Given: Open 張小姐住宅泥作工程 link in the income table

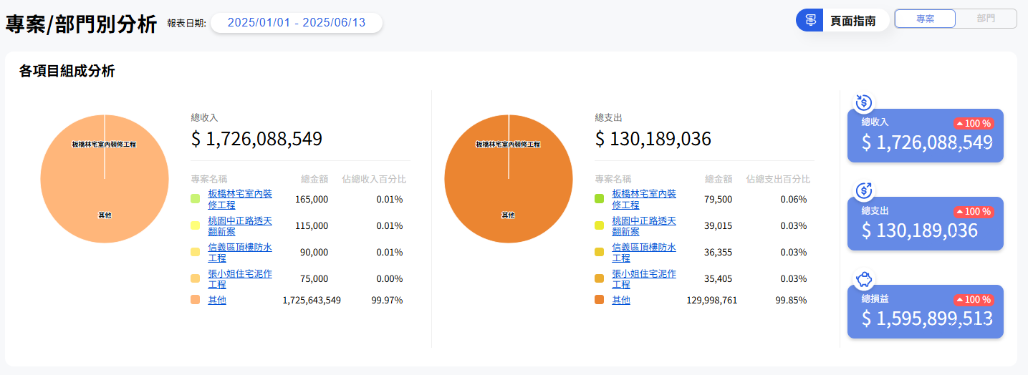Looking at the screenshot, I should (240, 278).
